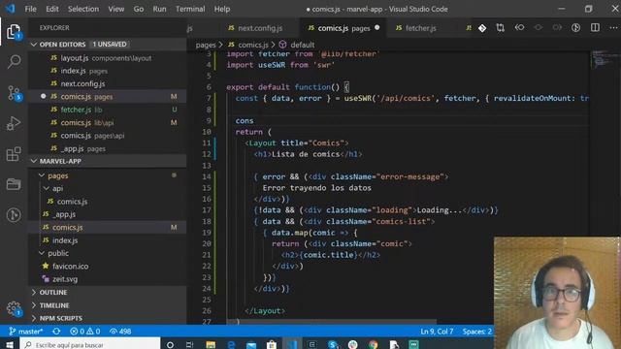Click the Synchronize Changes icon in status bar
Viewport: 621px width, 349px height.
point(56,332)
